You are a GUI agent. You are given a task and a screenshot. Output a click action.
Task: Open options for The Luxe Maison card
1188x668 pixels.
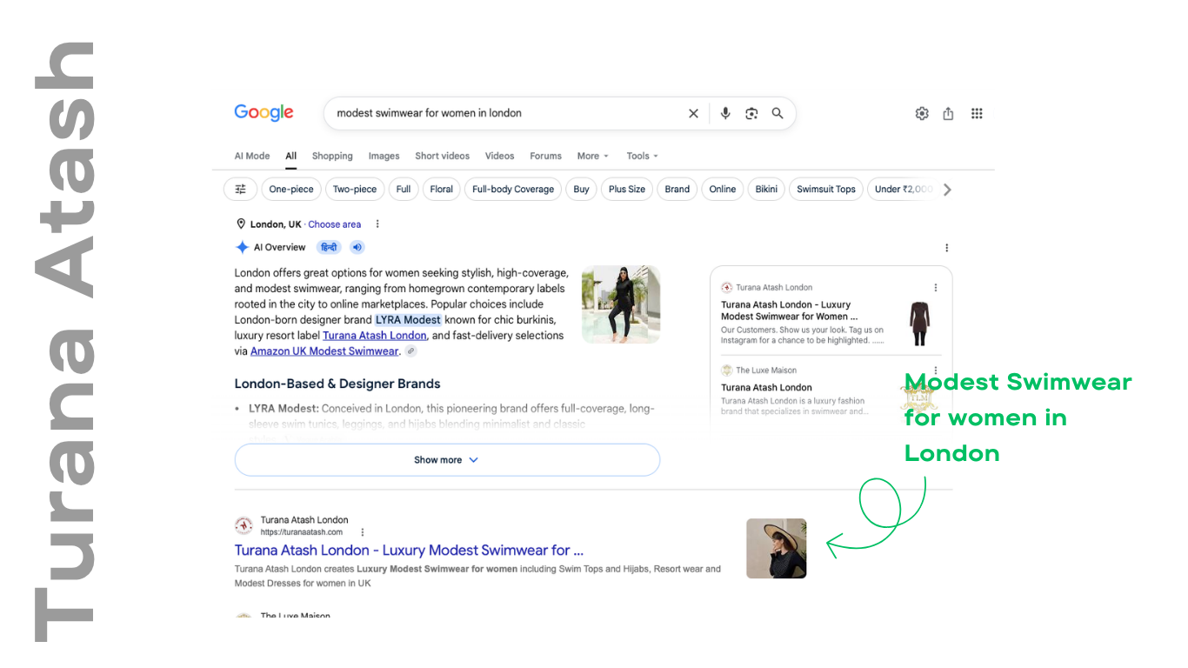coord(936,371)
